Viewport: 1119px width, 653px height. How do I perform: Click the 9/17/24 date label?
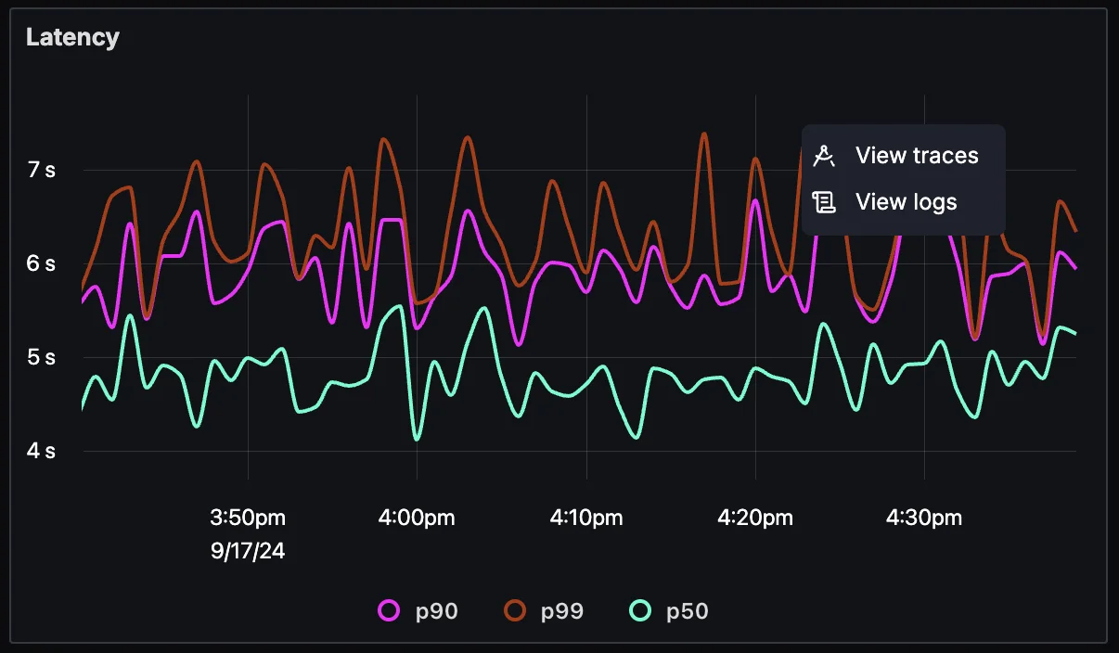click(x=248, y=551)
